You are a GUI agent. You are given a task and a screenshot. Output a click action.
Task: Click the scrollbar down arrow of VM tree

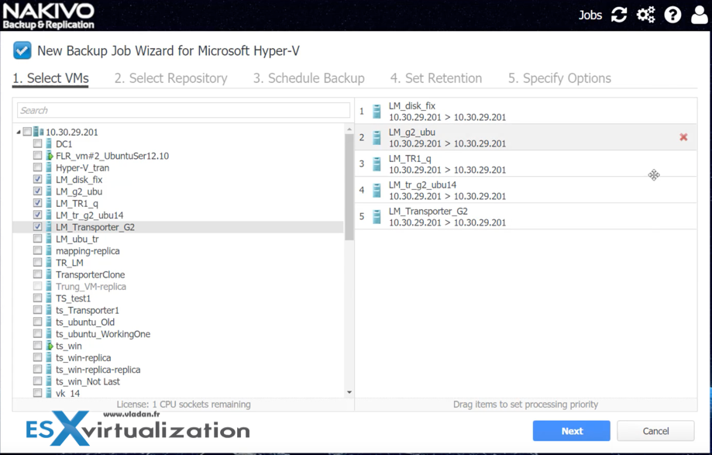(x=349, y=392)
